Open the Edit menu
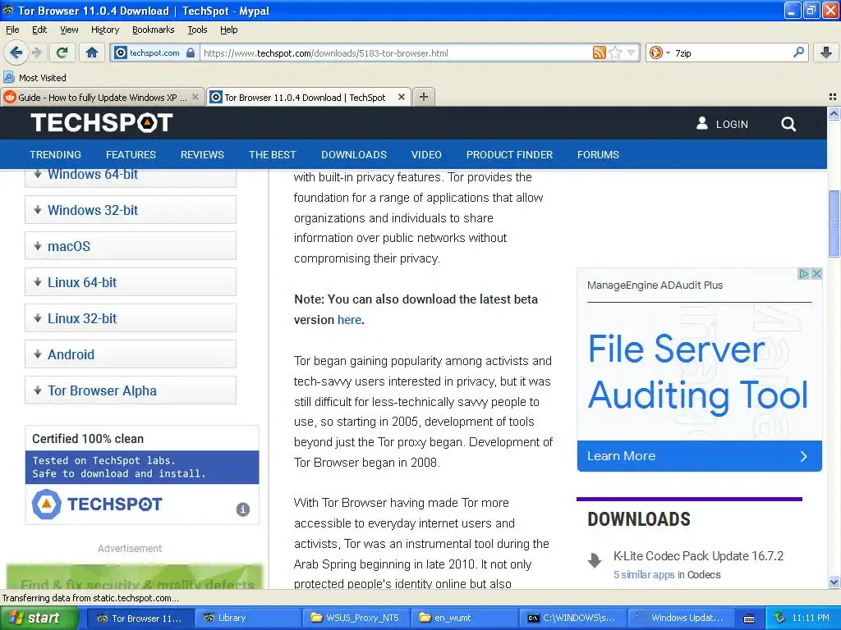This screenshot has width=841, height=630. pyautogui.click(x=39, y=30)
